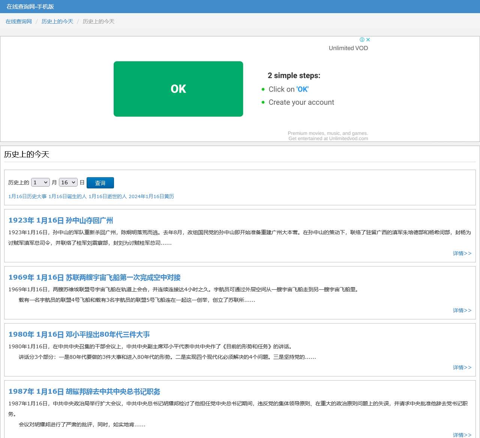Click 详情>> under the 1980年 article
Viewport: 480px width, 438px height.
tap(462, 367)
